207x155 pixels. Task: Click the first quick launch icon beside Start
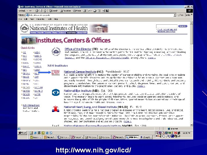click(31, 133)
